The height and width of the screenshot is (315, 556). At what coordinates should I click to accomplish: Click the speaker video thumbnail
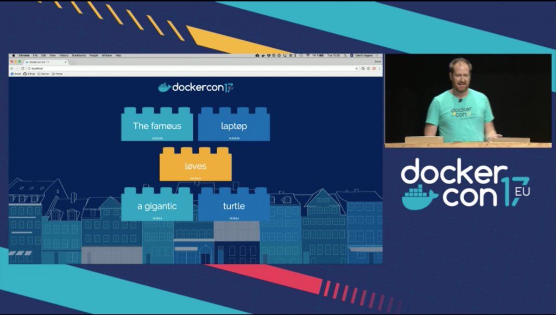pyautogui.click(x=468, y=100)
